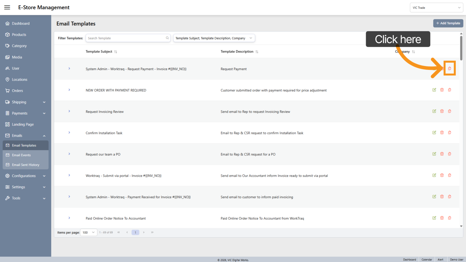Click the template list vertical scrollbar
This screenshot has height=262, width=466.
tap(461, 47)
